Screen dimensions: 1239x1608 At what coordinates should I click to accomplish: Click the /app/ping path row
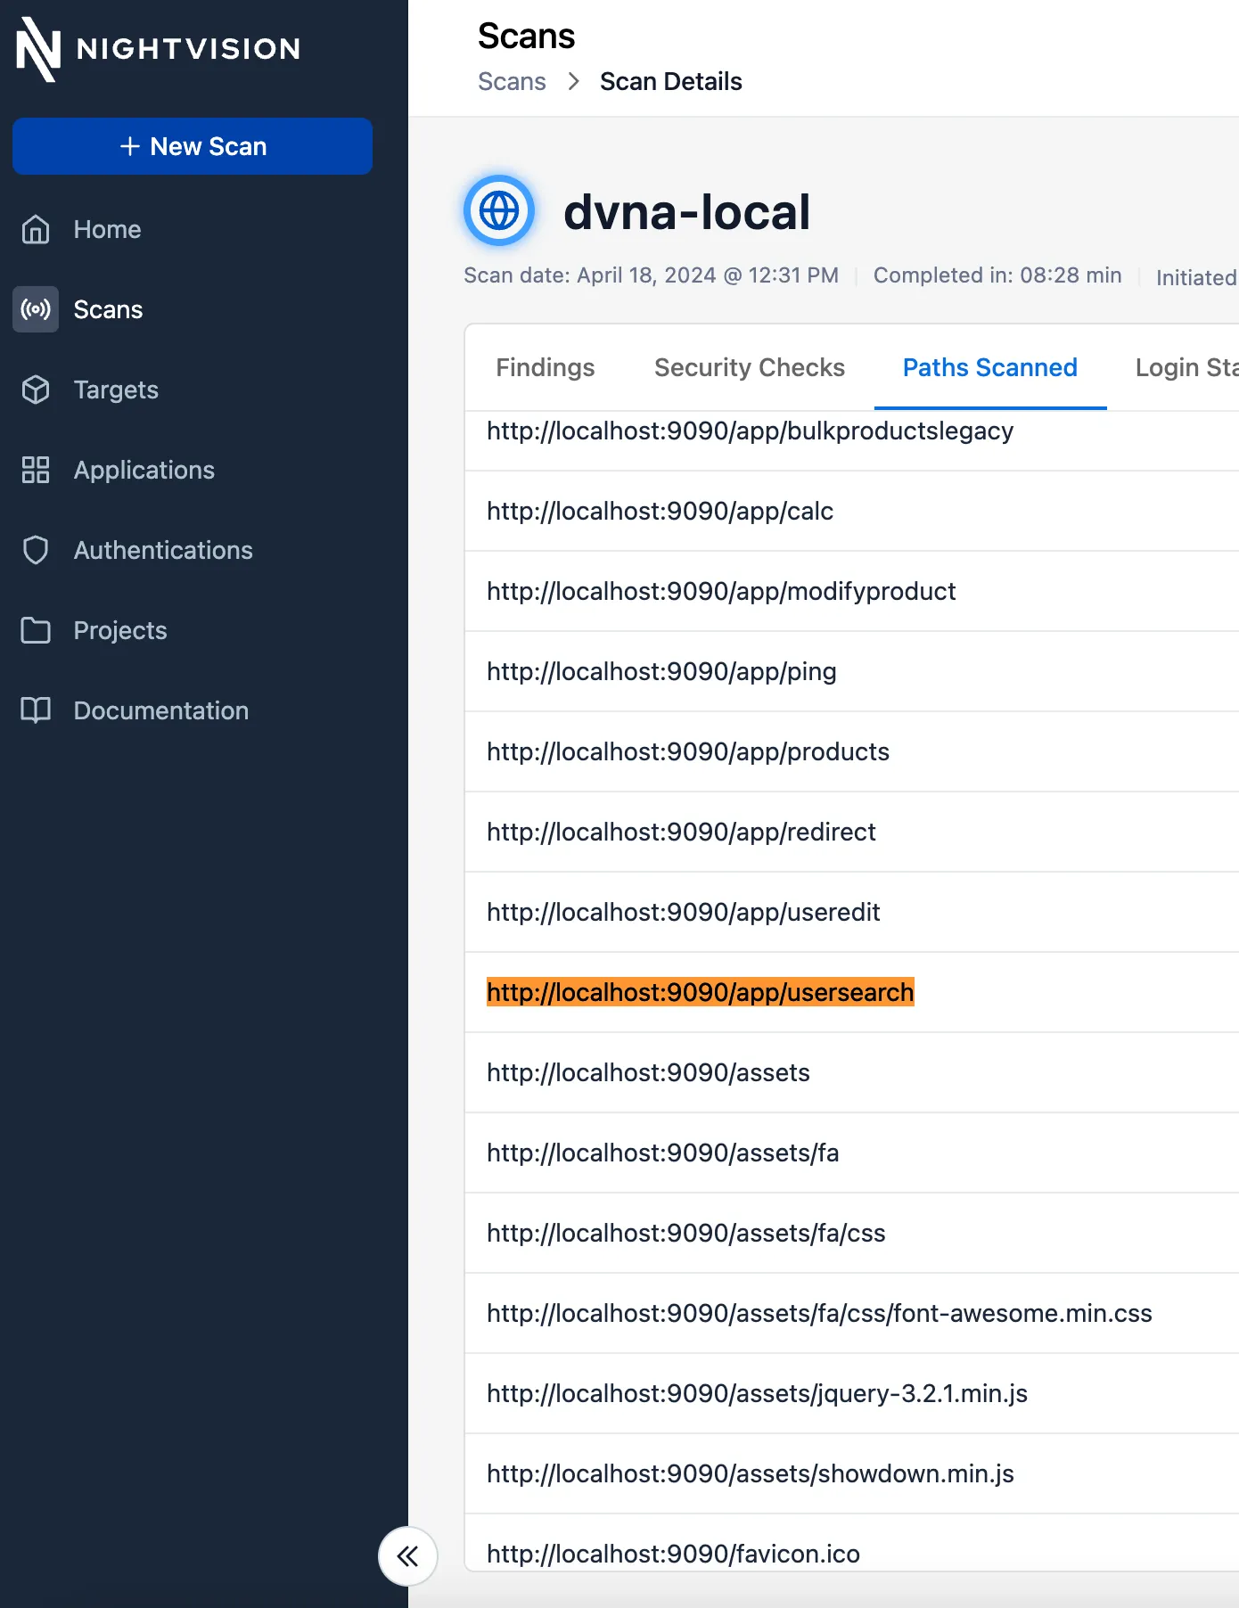(x=852, y=671)
